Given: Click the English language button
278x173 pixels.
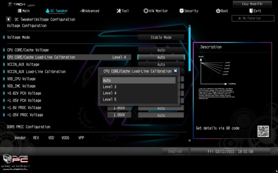Looking at the screenshot, I should 175,151.
